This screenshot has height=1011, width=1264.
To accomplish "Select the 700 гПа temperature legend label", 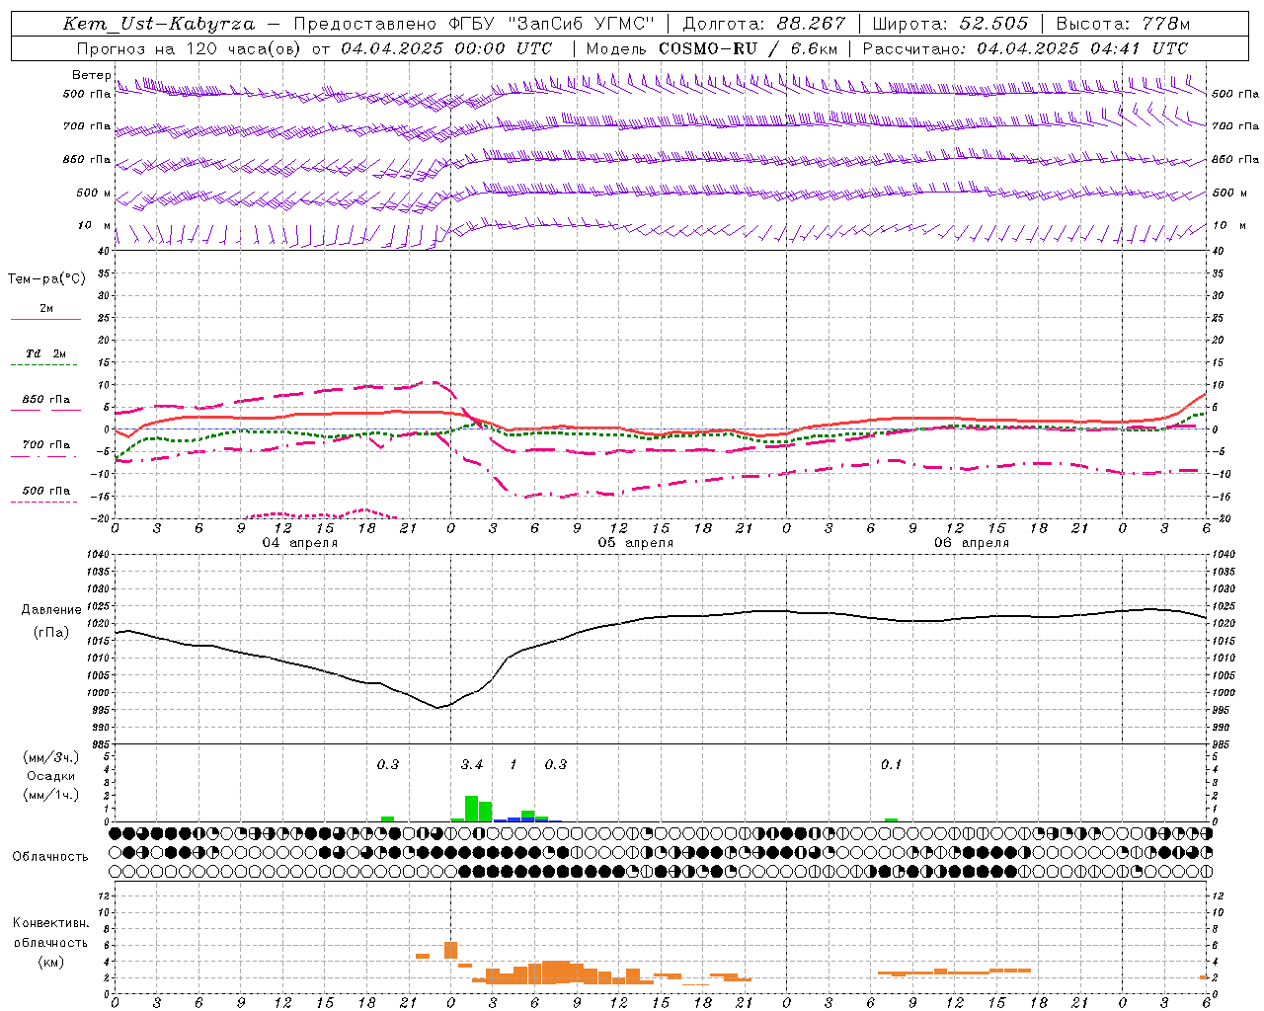I will 46,445.
